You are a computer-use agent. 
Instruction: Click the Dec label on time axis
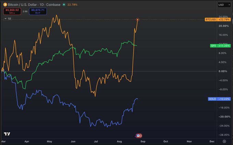[212, 142]
